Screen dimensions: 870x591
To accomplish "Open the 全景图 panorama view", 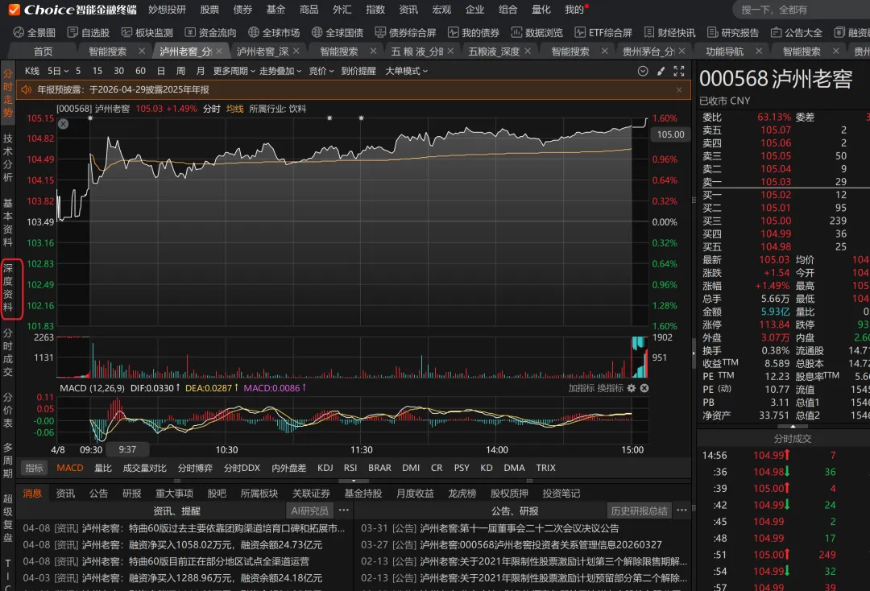I will click(x=35, y=33).
